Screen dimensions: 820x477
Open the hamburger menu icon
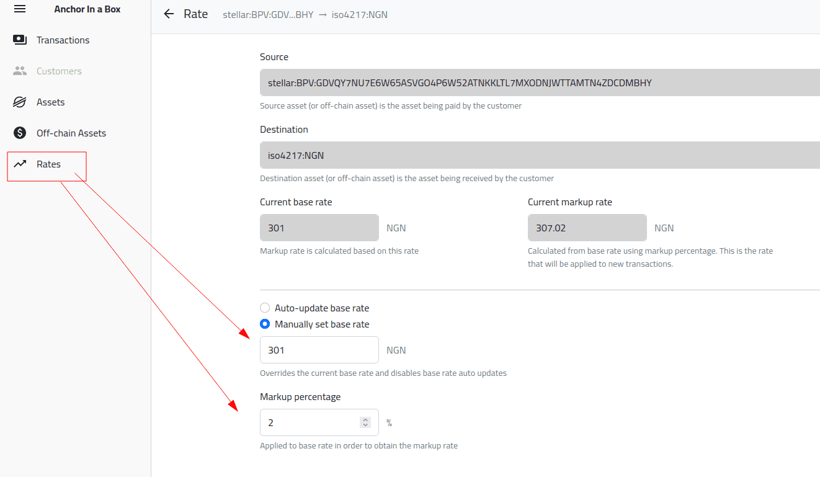point(20,9)
